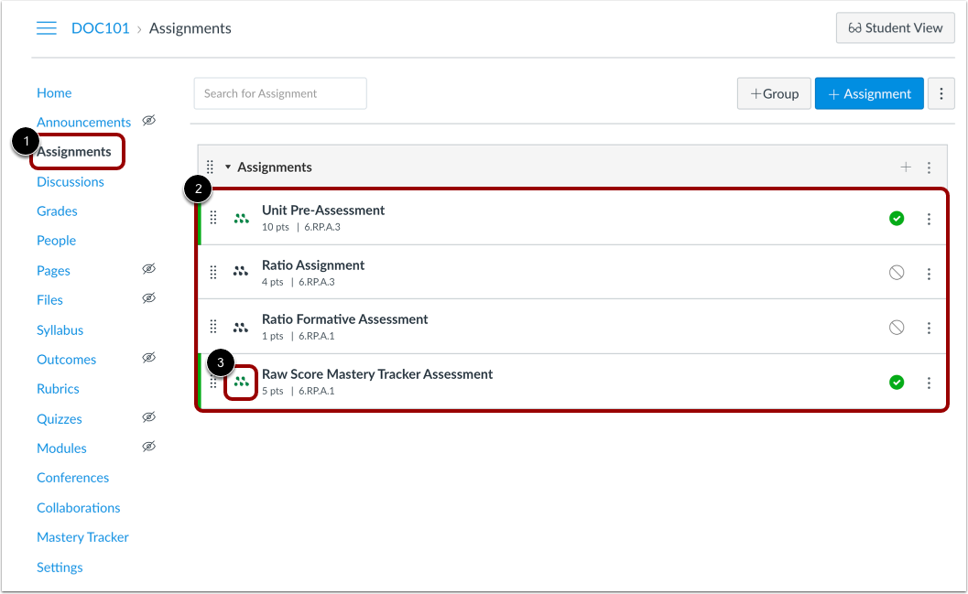
Task: Unpublish Unit Pre-Assessment using its green checkmark
Action: pos(896,218)
